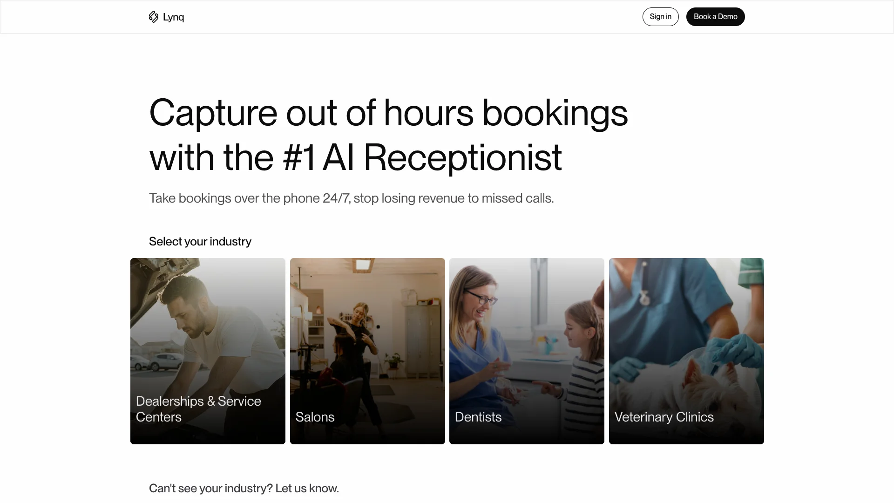This screenshot has height=503, width=894.
Task: Click the "Select your industry" heading
Action: (x=200, y=241)
